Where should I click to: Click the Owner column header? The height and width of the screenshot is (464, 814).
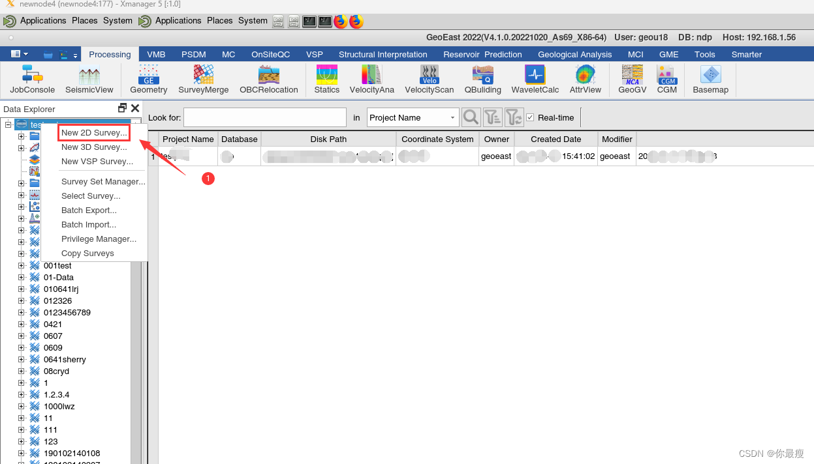(497, 139)
